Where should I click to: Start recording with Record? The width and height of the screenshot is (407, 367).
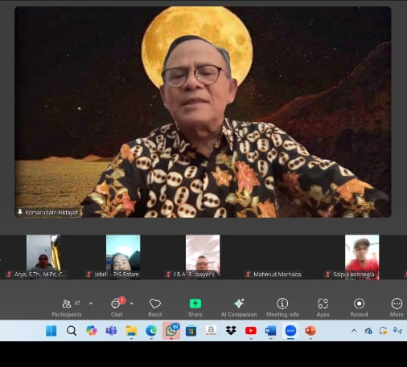359,308
